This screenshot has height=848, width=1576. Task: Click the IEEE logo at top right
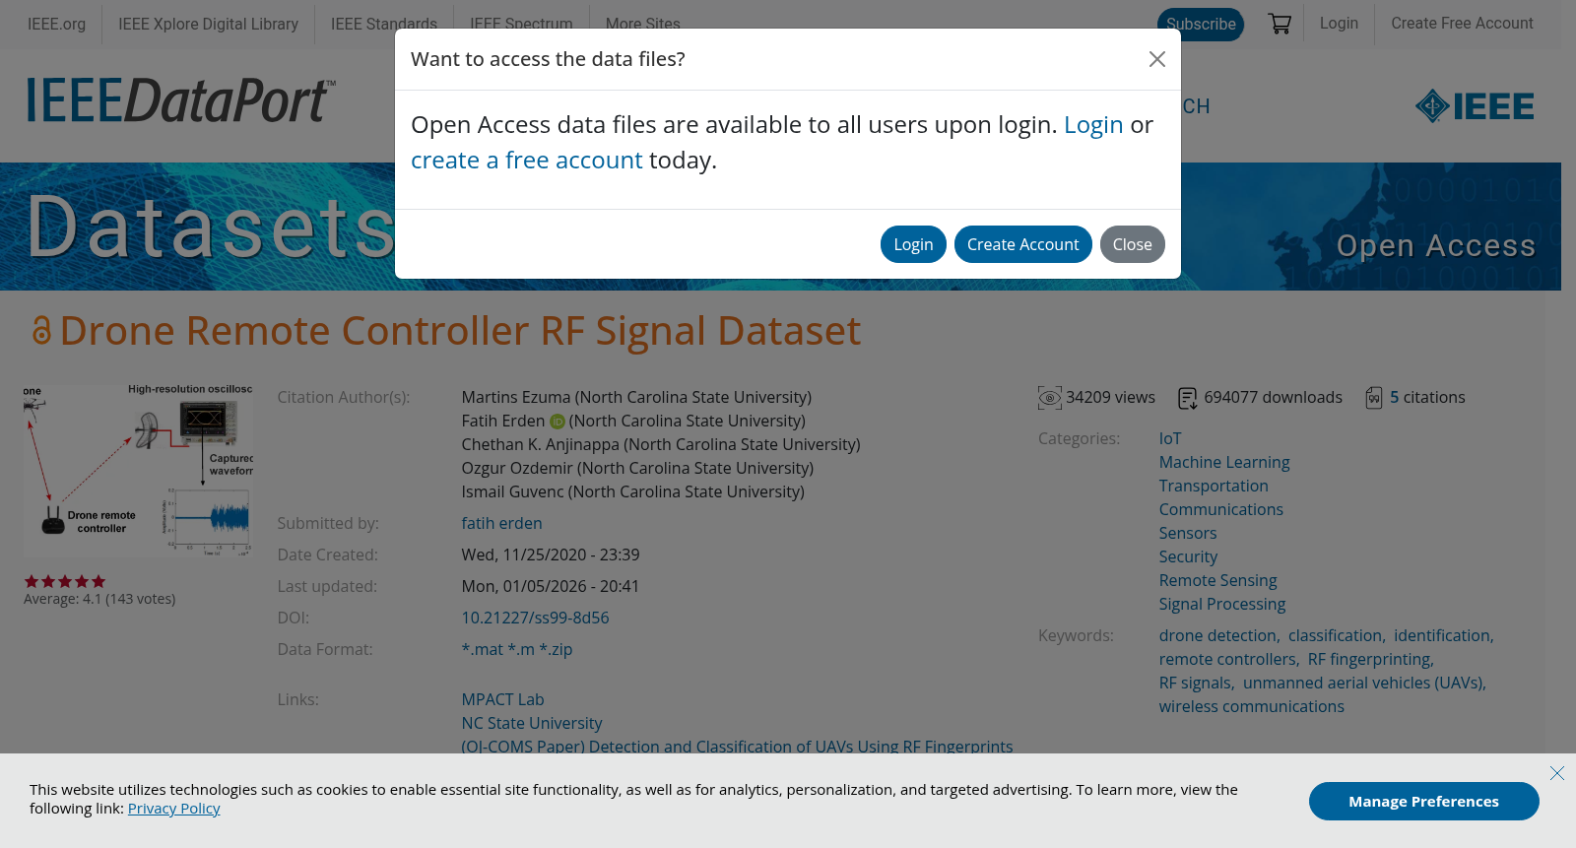(x=1475, y=106)
